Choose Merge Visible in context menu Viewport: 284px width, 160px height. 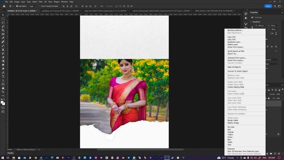[x=233, y=120]
